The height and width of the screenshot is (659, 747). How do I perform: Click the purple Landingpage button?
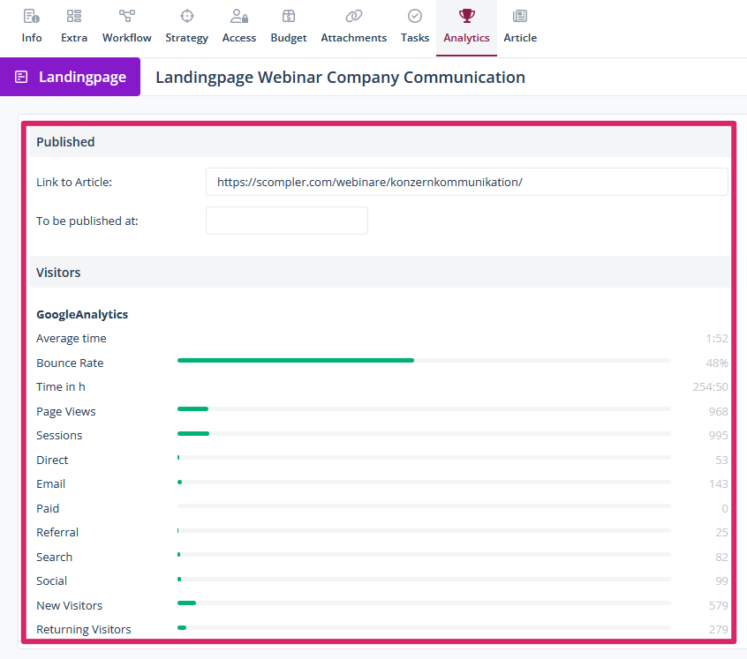coord(71,77)
